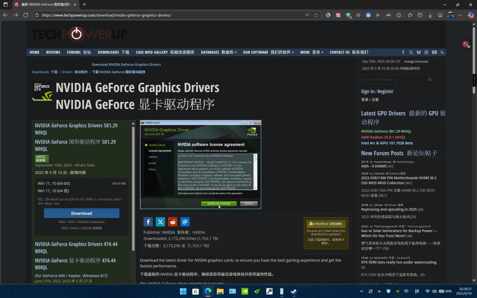This screenshot has width=477, height=298.
Task: Open the change timezone link
Action: [x=416, y=61]
